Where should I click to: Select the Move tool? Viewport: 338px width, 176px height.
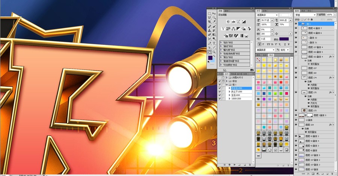[214, 13]
